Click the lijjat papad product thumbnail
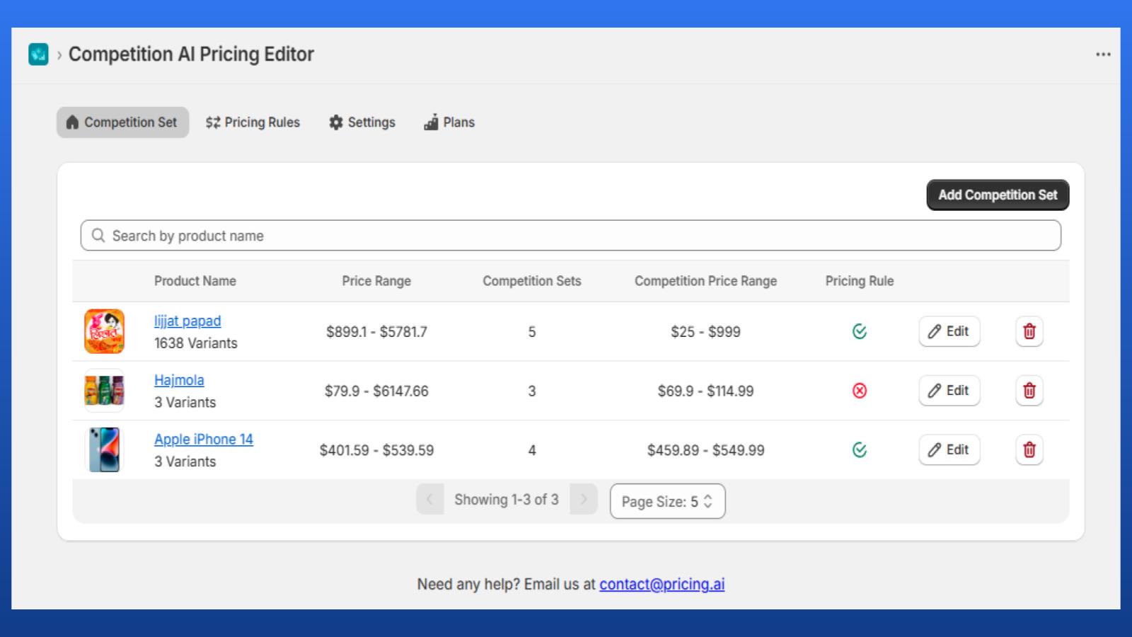1132x637 pixels. click(x=104, y=331)
